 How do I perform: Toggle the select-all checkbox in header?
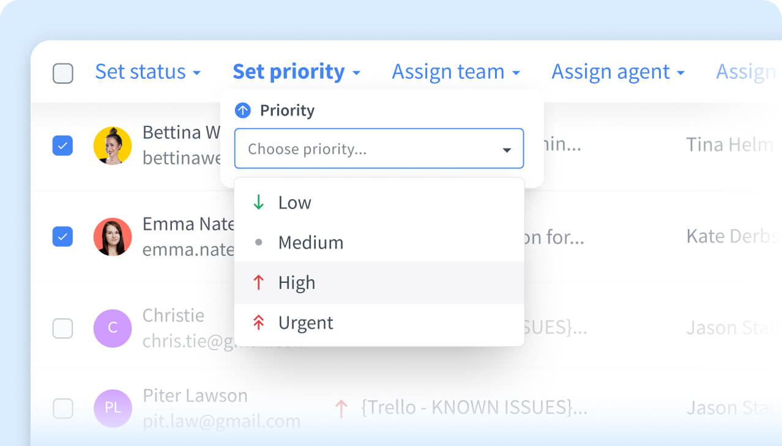pyautogui.click(x=62, y=71)
